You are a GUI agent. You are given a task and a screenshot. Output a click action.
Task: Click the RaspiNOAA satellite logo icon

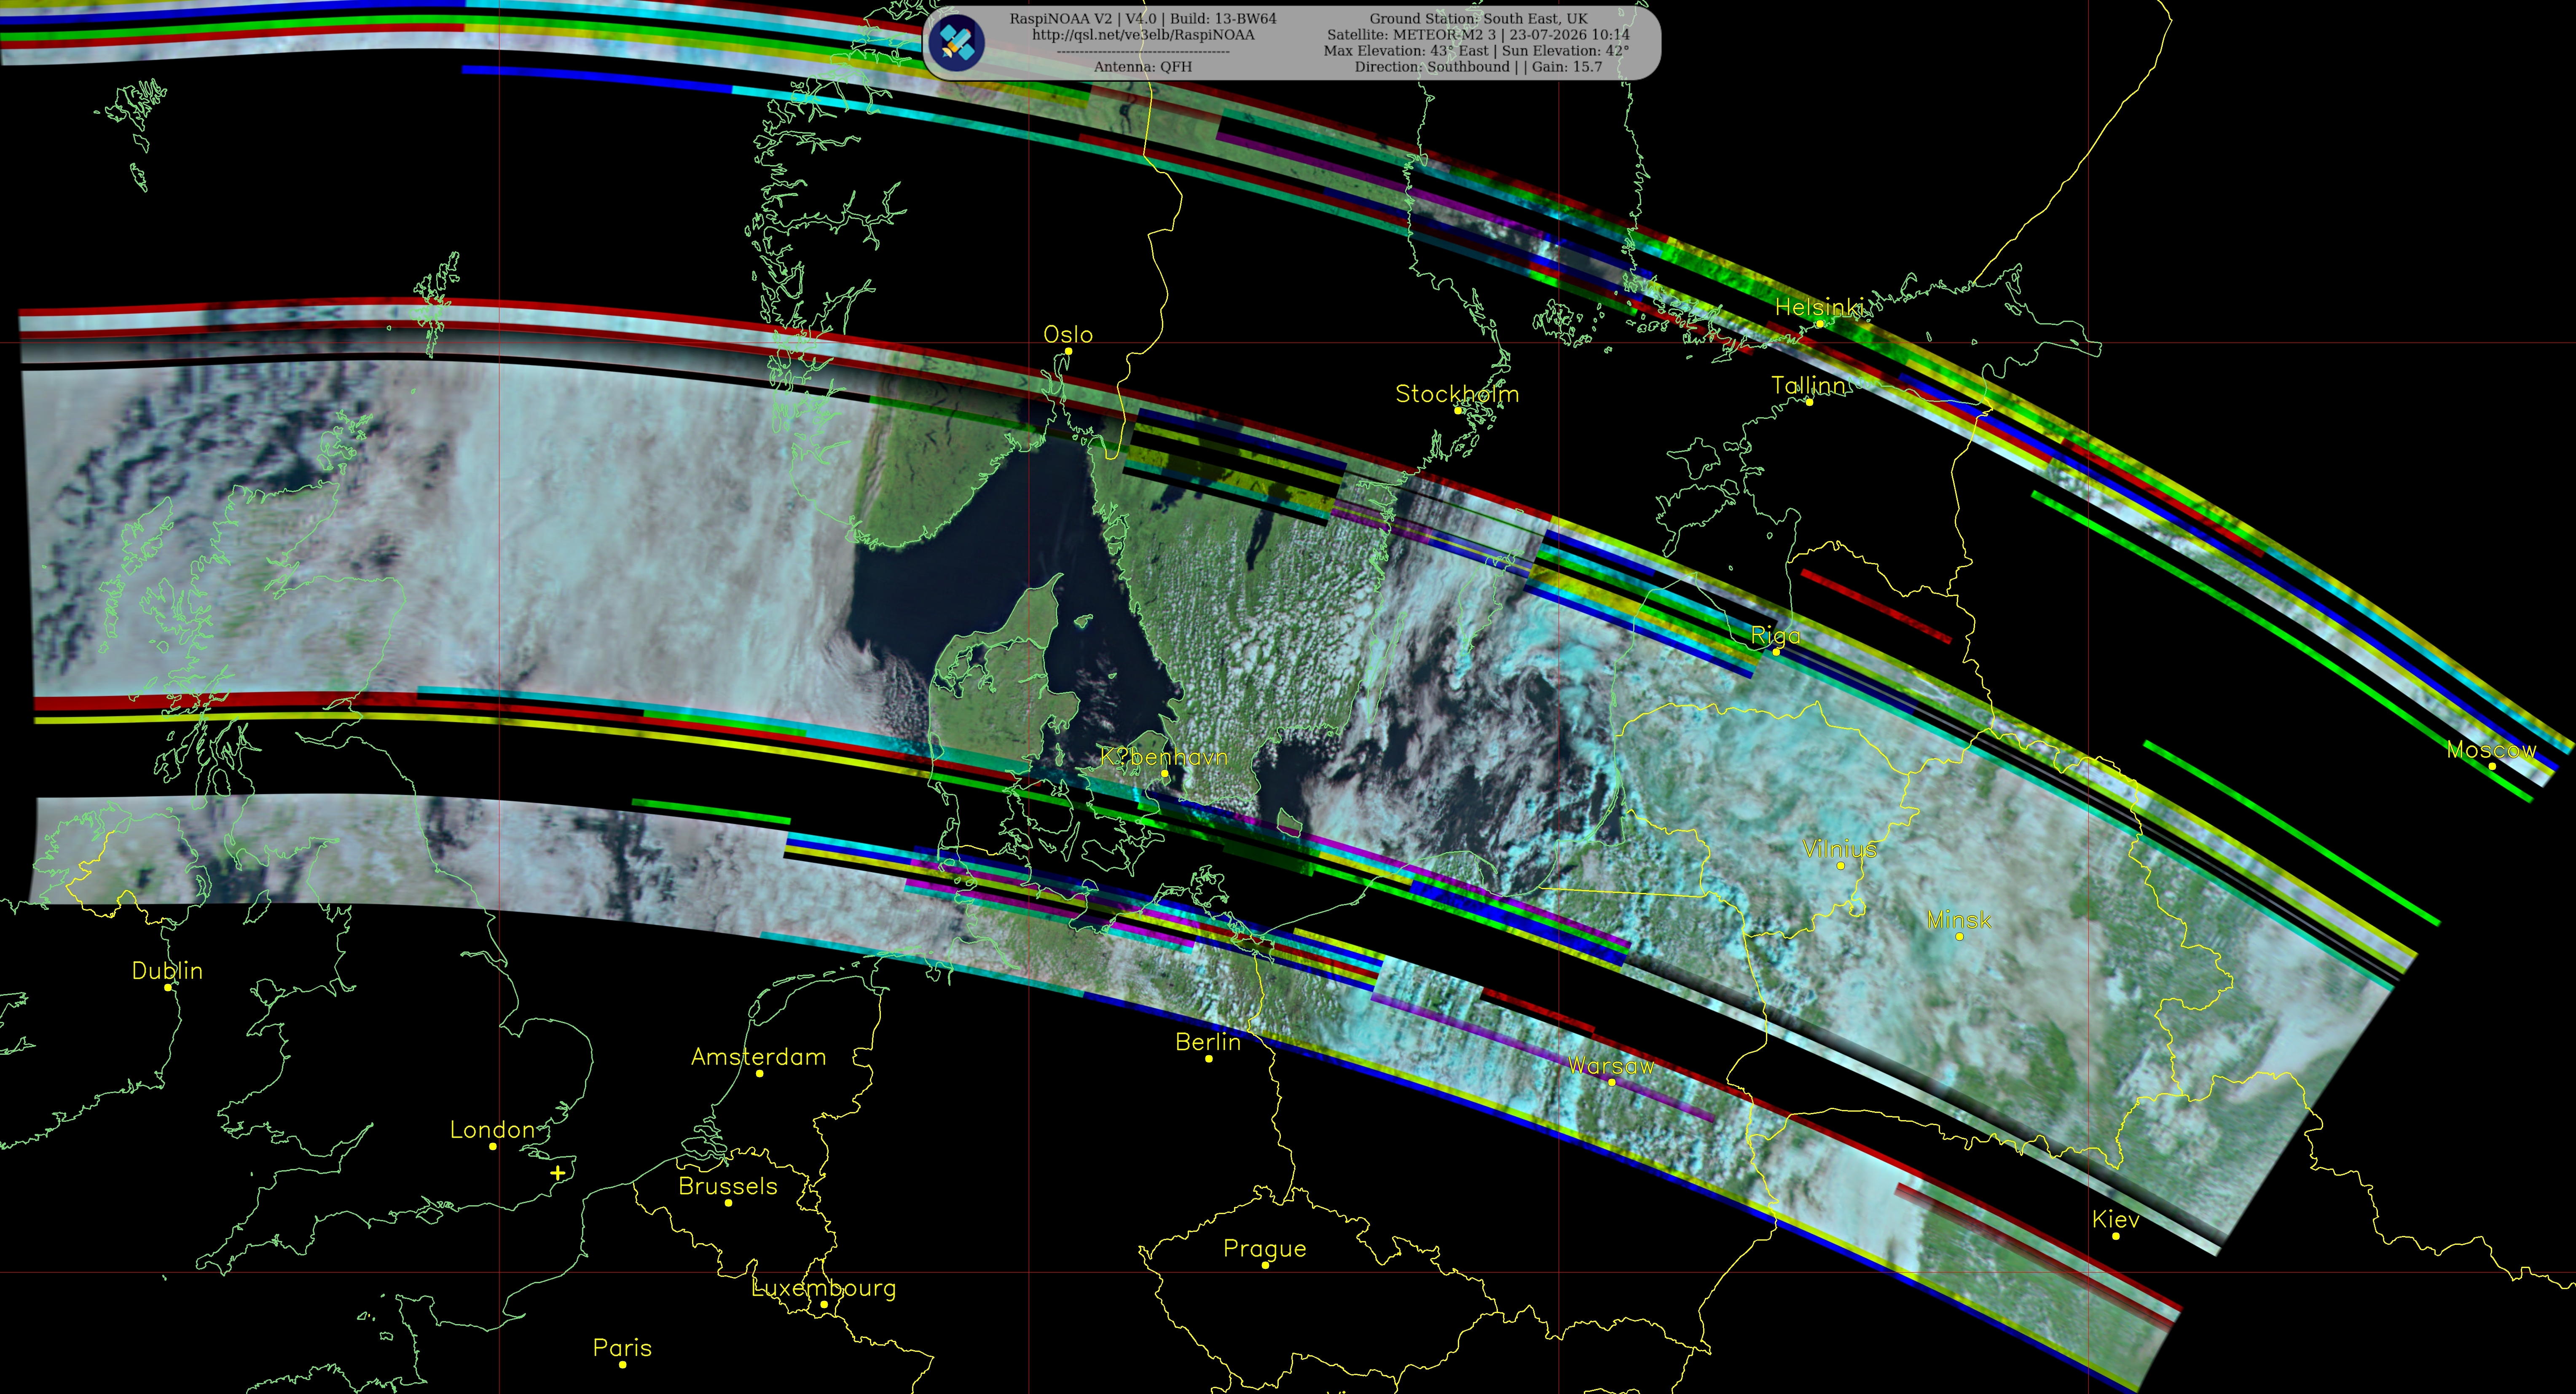point(956,42)
